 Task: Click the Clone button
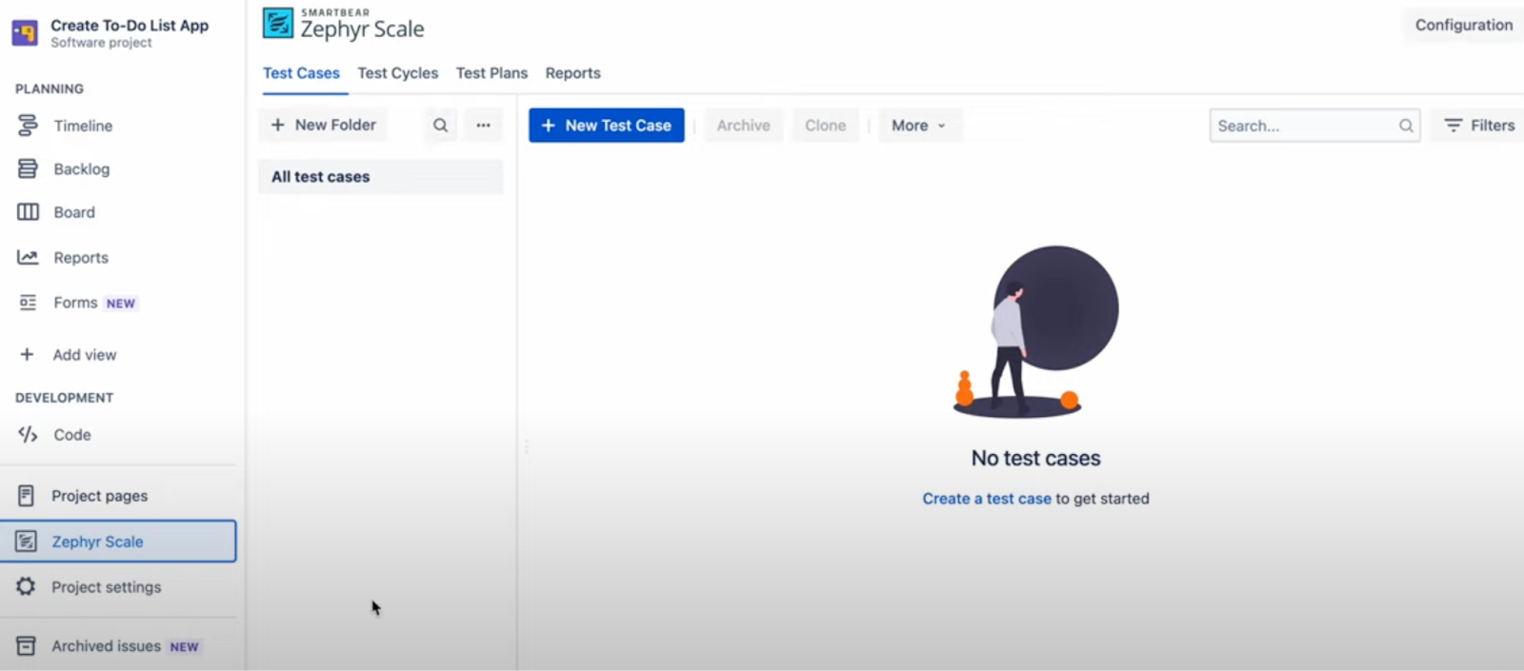825,126
